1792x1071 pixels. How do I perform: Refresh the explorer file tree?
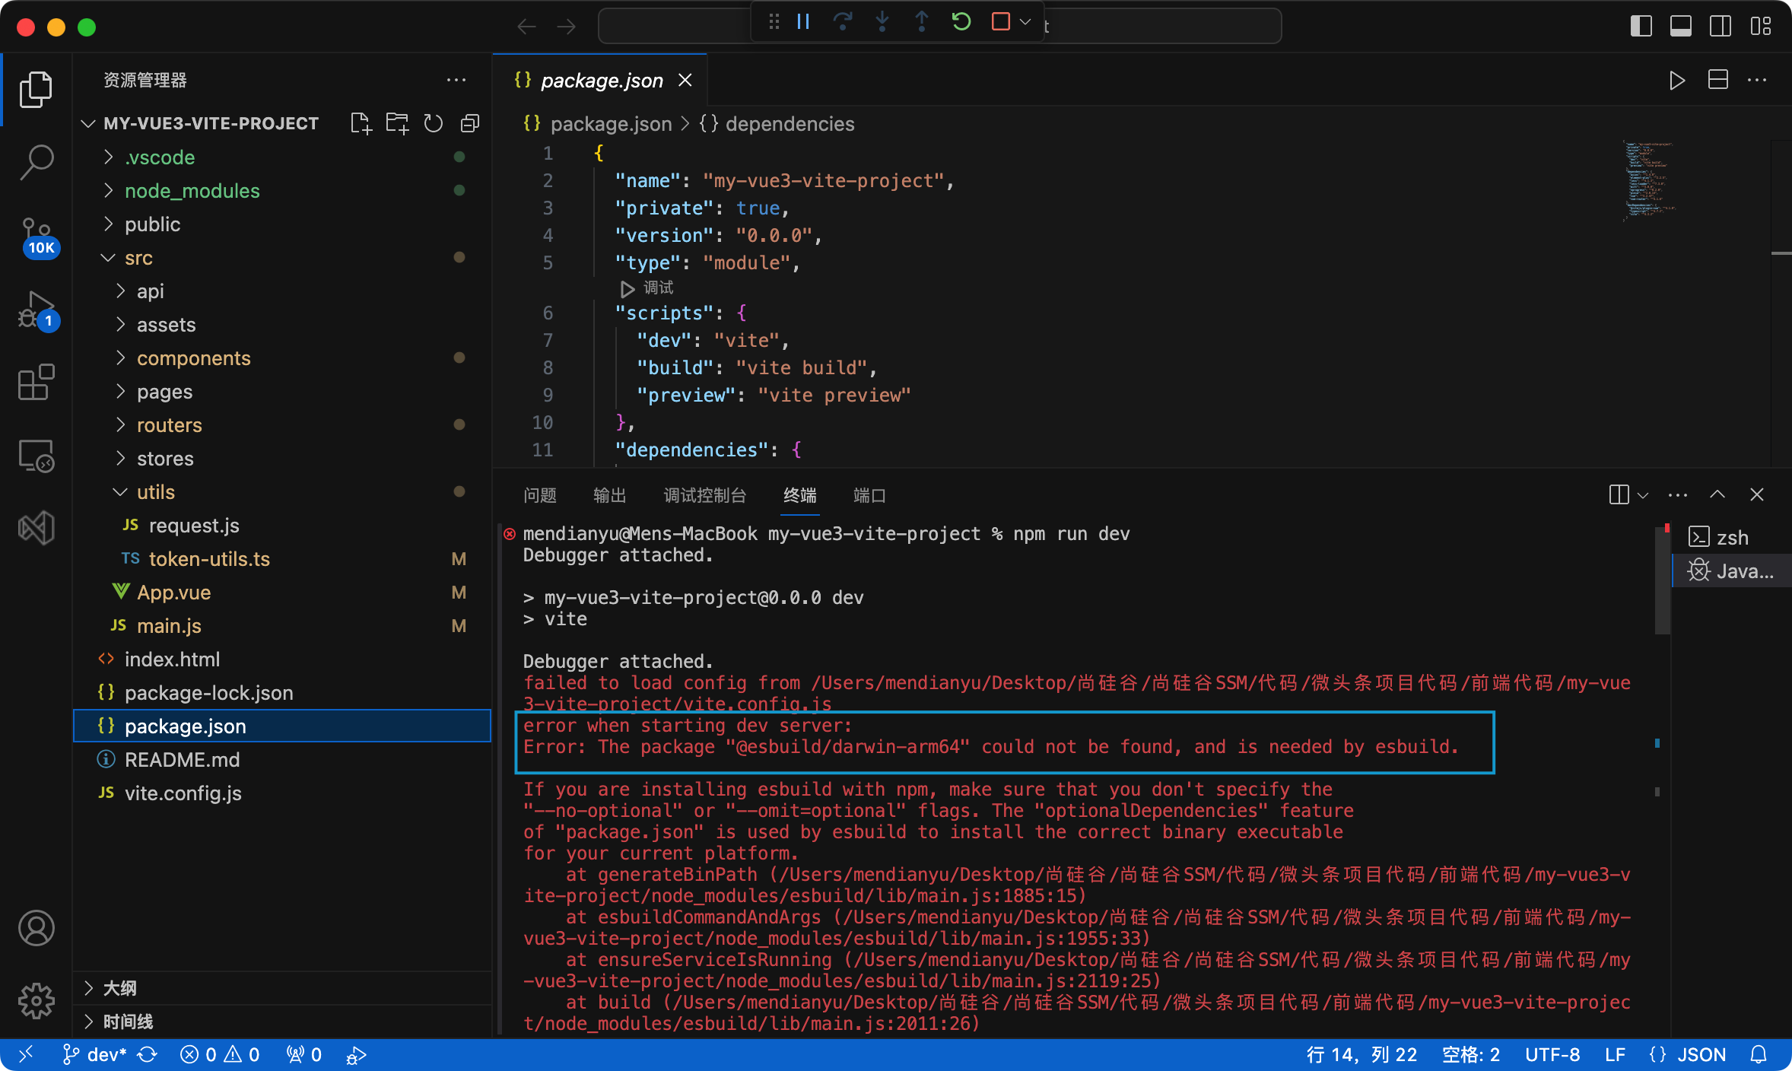tap(434, 123)
